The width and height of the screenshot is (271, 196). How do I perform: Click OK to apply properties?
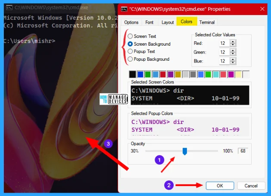220,186
